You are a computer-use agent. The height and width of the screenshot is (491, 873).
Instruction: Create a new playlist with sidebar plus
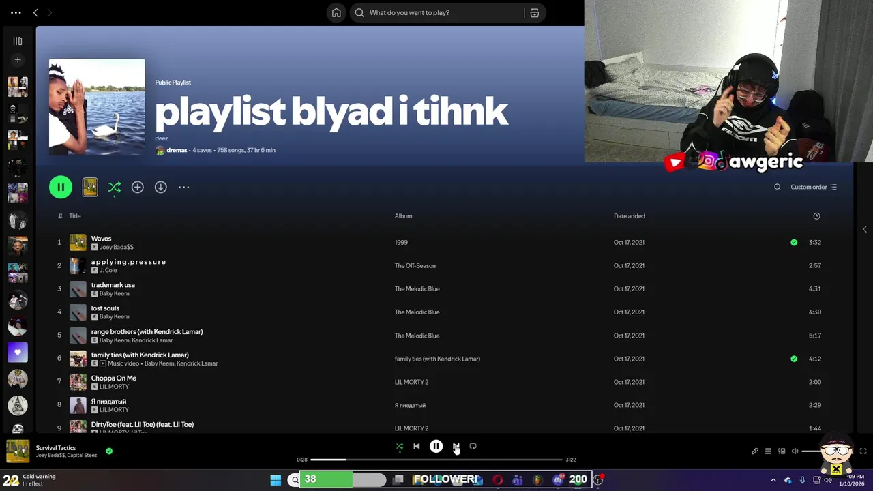(x=18, y=60)
